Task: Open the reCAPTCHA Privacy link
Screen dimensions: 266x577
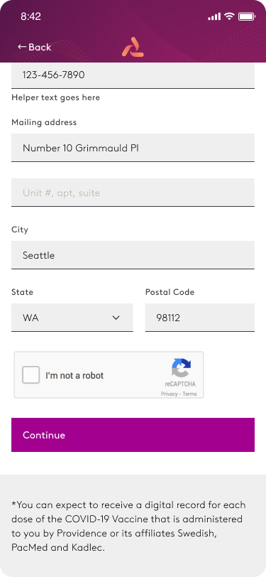Action: (x=169, y=394)
